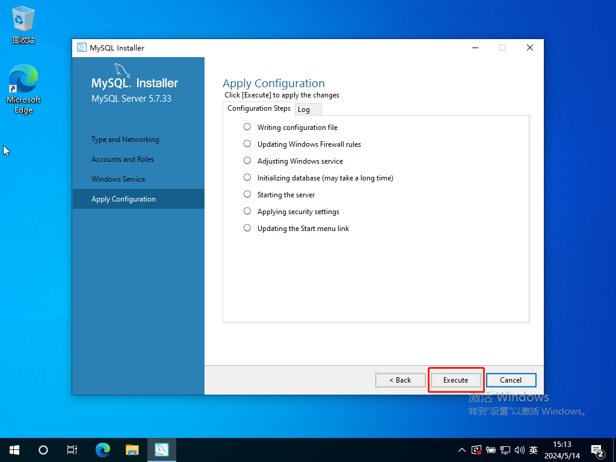Image resolution: width=616 pixels, height=462 pixels.
Task: Open the network status tray icon
Action: [505, 450]
